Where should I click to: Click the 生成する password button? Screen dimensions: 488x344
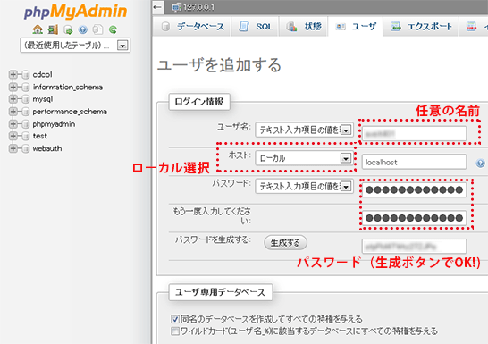285,243
